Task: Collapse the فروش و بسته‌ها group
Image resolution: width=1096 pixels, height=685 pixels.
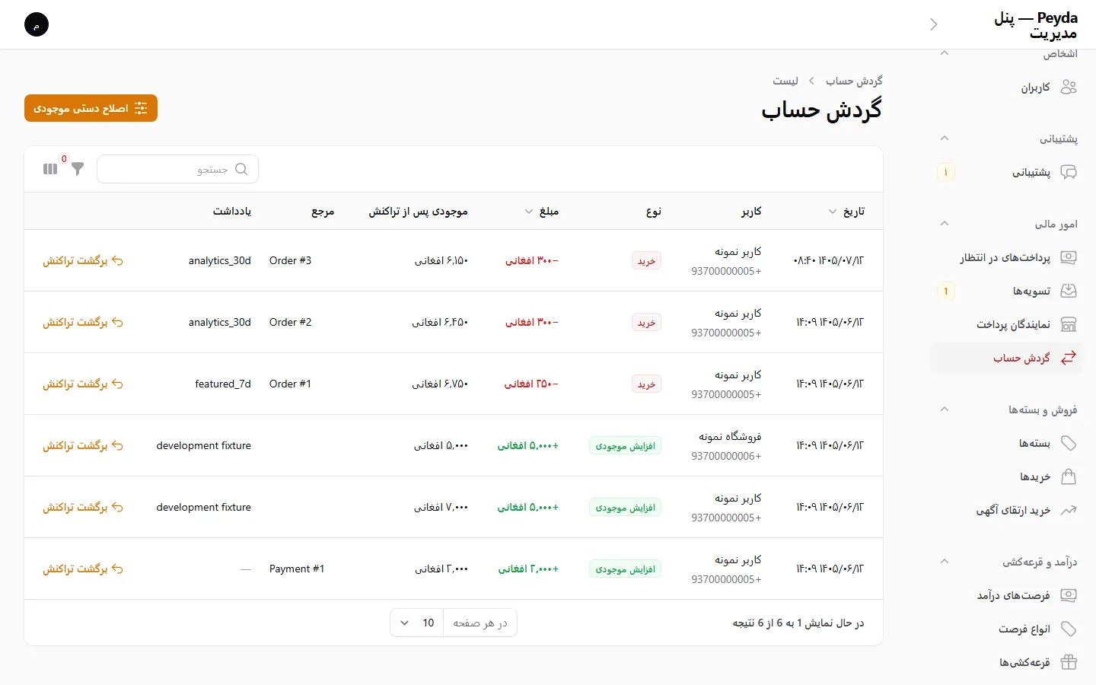Action: (x=945, y=409)
